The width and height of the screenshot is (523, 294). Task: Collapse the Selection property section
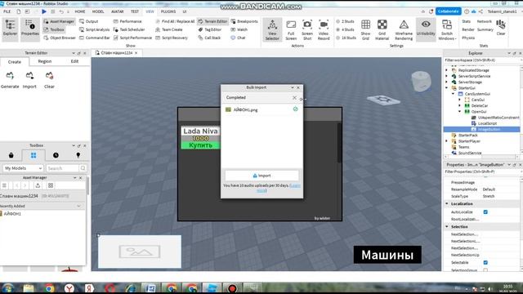point(447,227)
